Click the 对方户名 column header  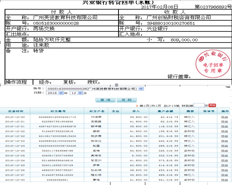point(97,111)
